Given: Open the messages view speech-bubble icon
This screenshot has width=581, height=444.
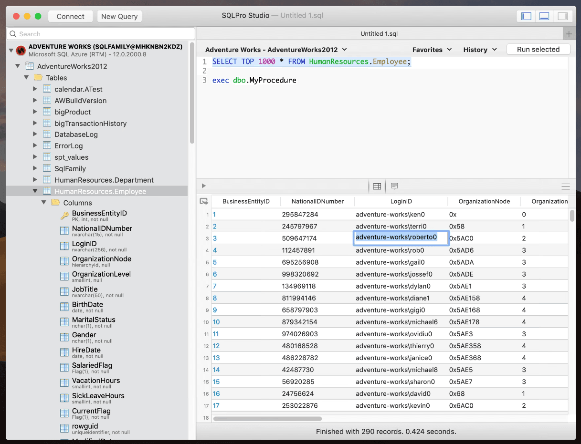Looking at the screenshot, I should pos(394,186).
